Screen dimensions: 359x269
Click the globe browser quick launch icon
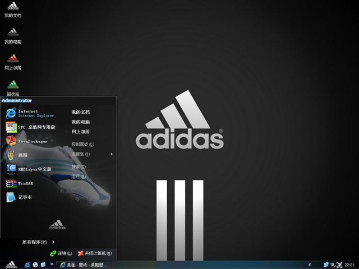coord(35,265)
